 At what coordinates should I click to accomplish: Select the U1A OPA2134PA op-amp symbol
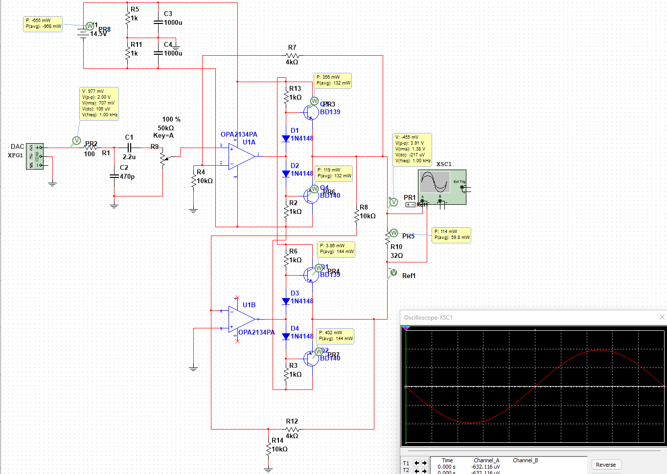(242, 155)
